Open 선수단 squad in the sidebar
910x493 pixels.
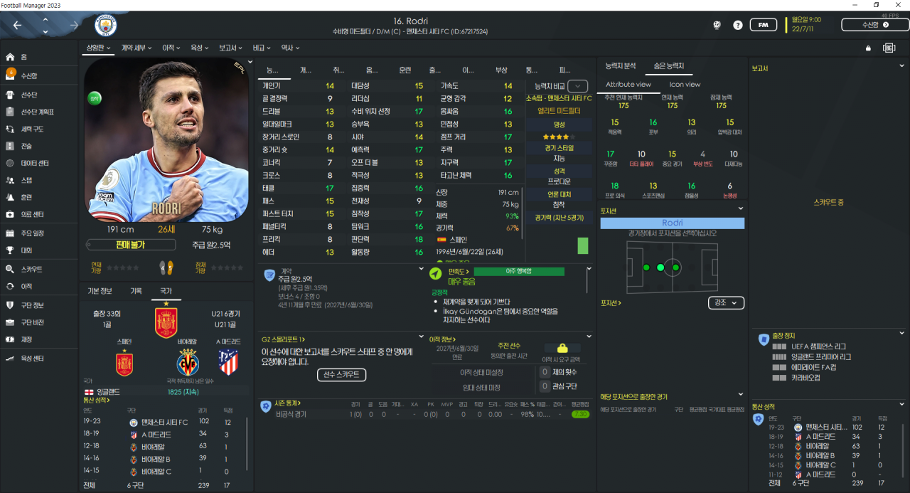(28, 94)
